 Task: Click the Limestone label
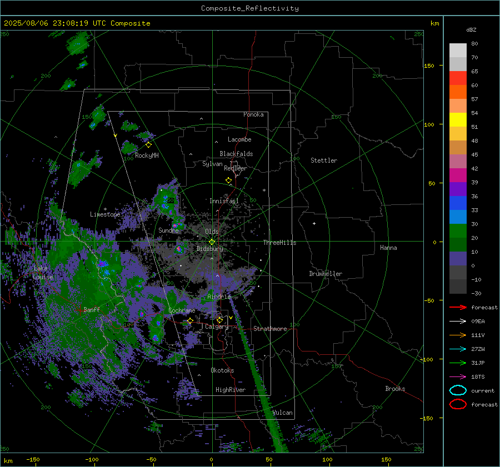(105, 214)
